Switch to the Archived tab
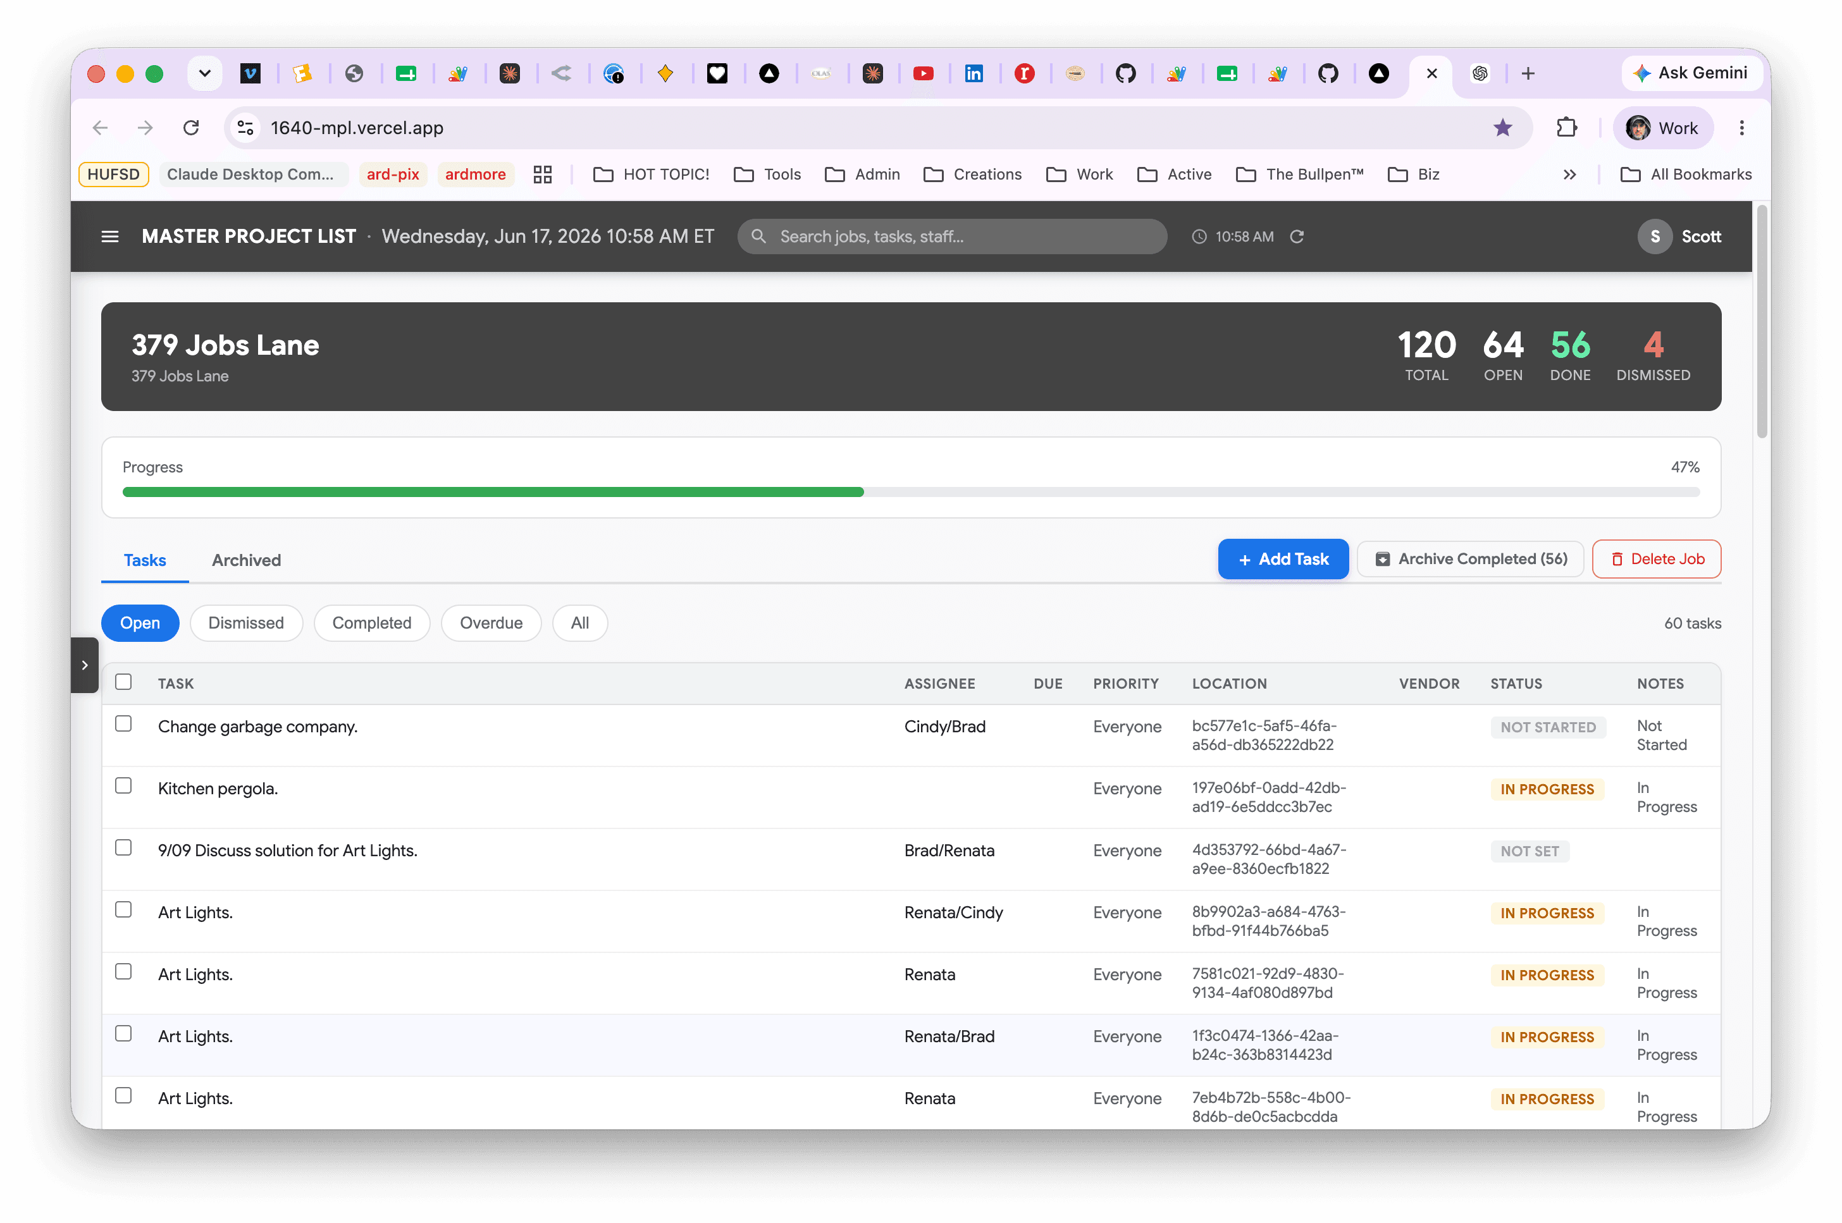 (247, 560)
